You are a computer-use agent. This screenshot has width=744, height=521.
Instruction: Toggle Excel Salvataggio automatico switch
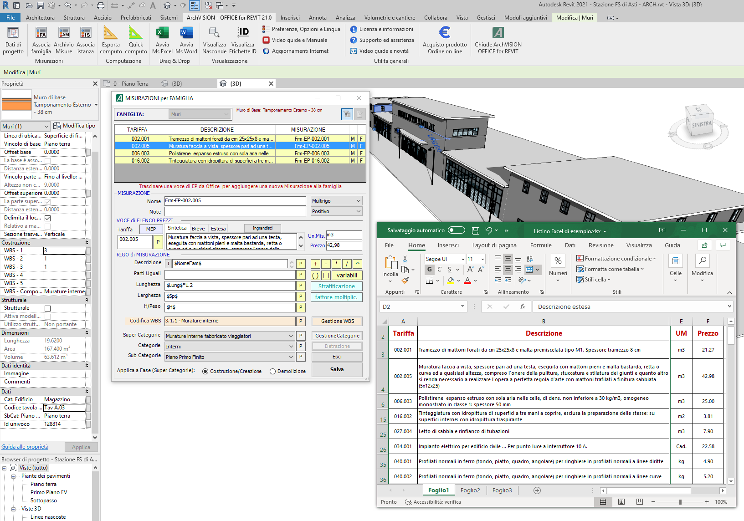[x=457, y=230]
